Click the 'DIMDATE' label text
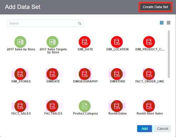The width and height of the screenshot is (176, 137). 53,81
